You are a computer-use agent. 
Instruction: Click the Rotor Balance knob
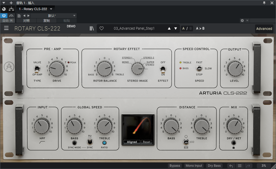(104, 69)
